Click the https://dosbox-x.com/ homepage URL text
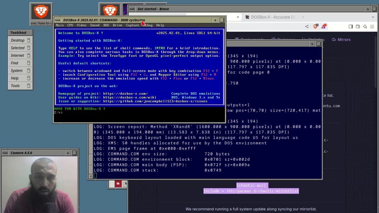 click(125, 93)
